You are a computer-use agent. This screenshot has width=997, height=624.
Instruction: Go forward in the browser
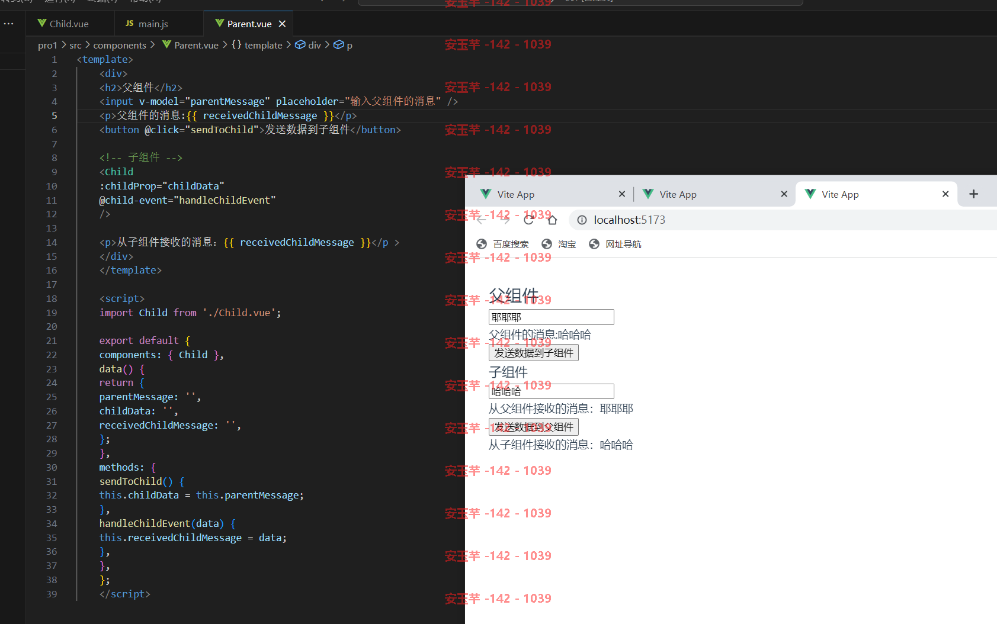tap(505, 220)
